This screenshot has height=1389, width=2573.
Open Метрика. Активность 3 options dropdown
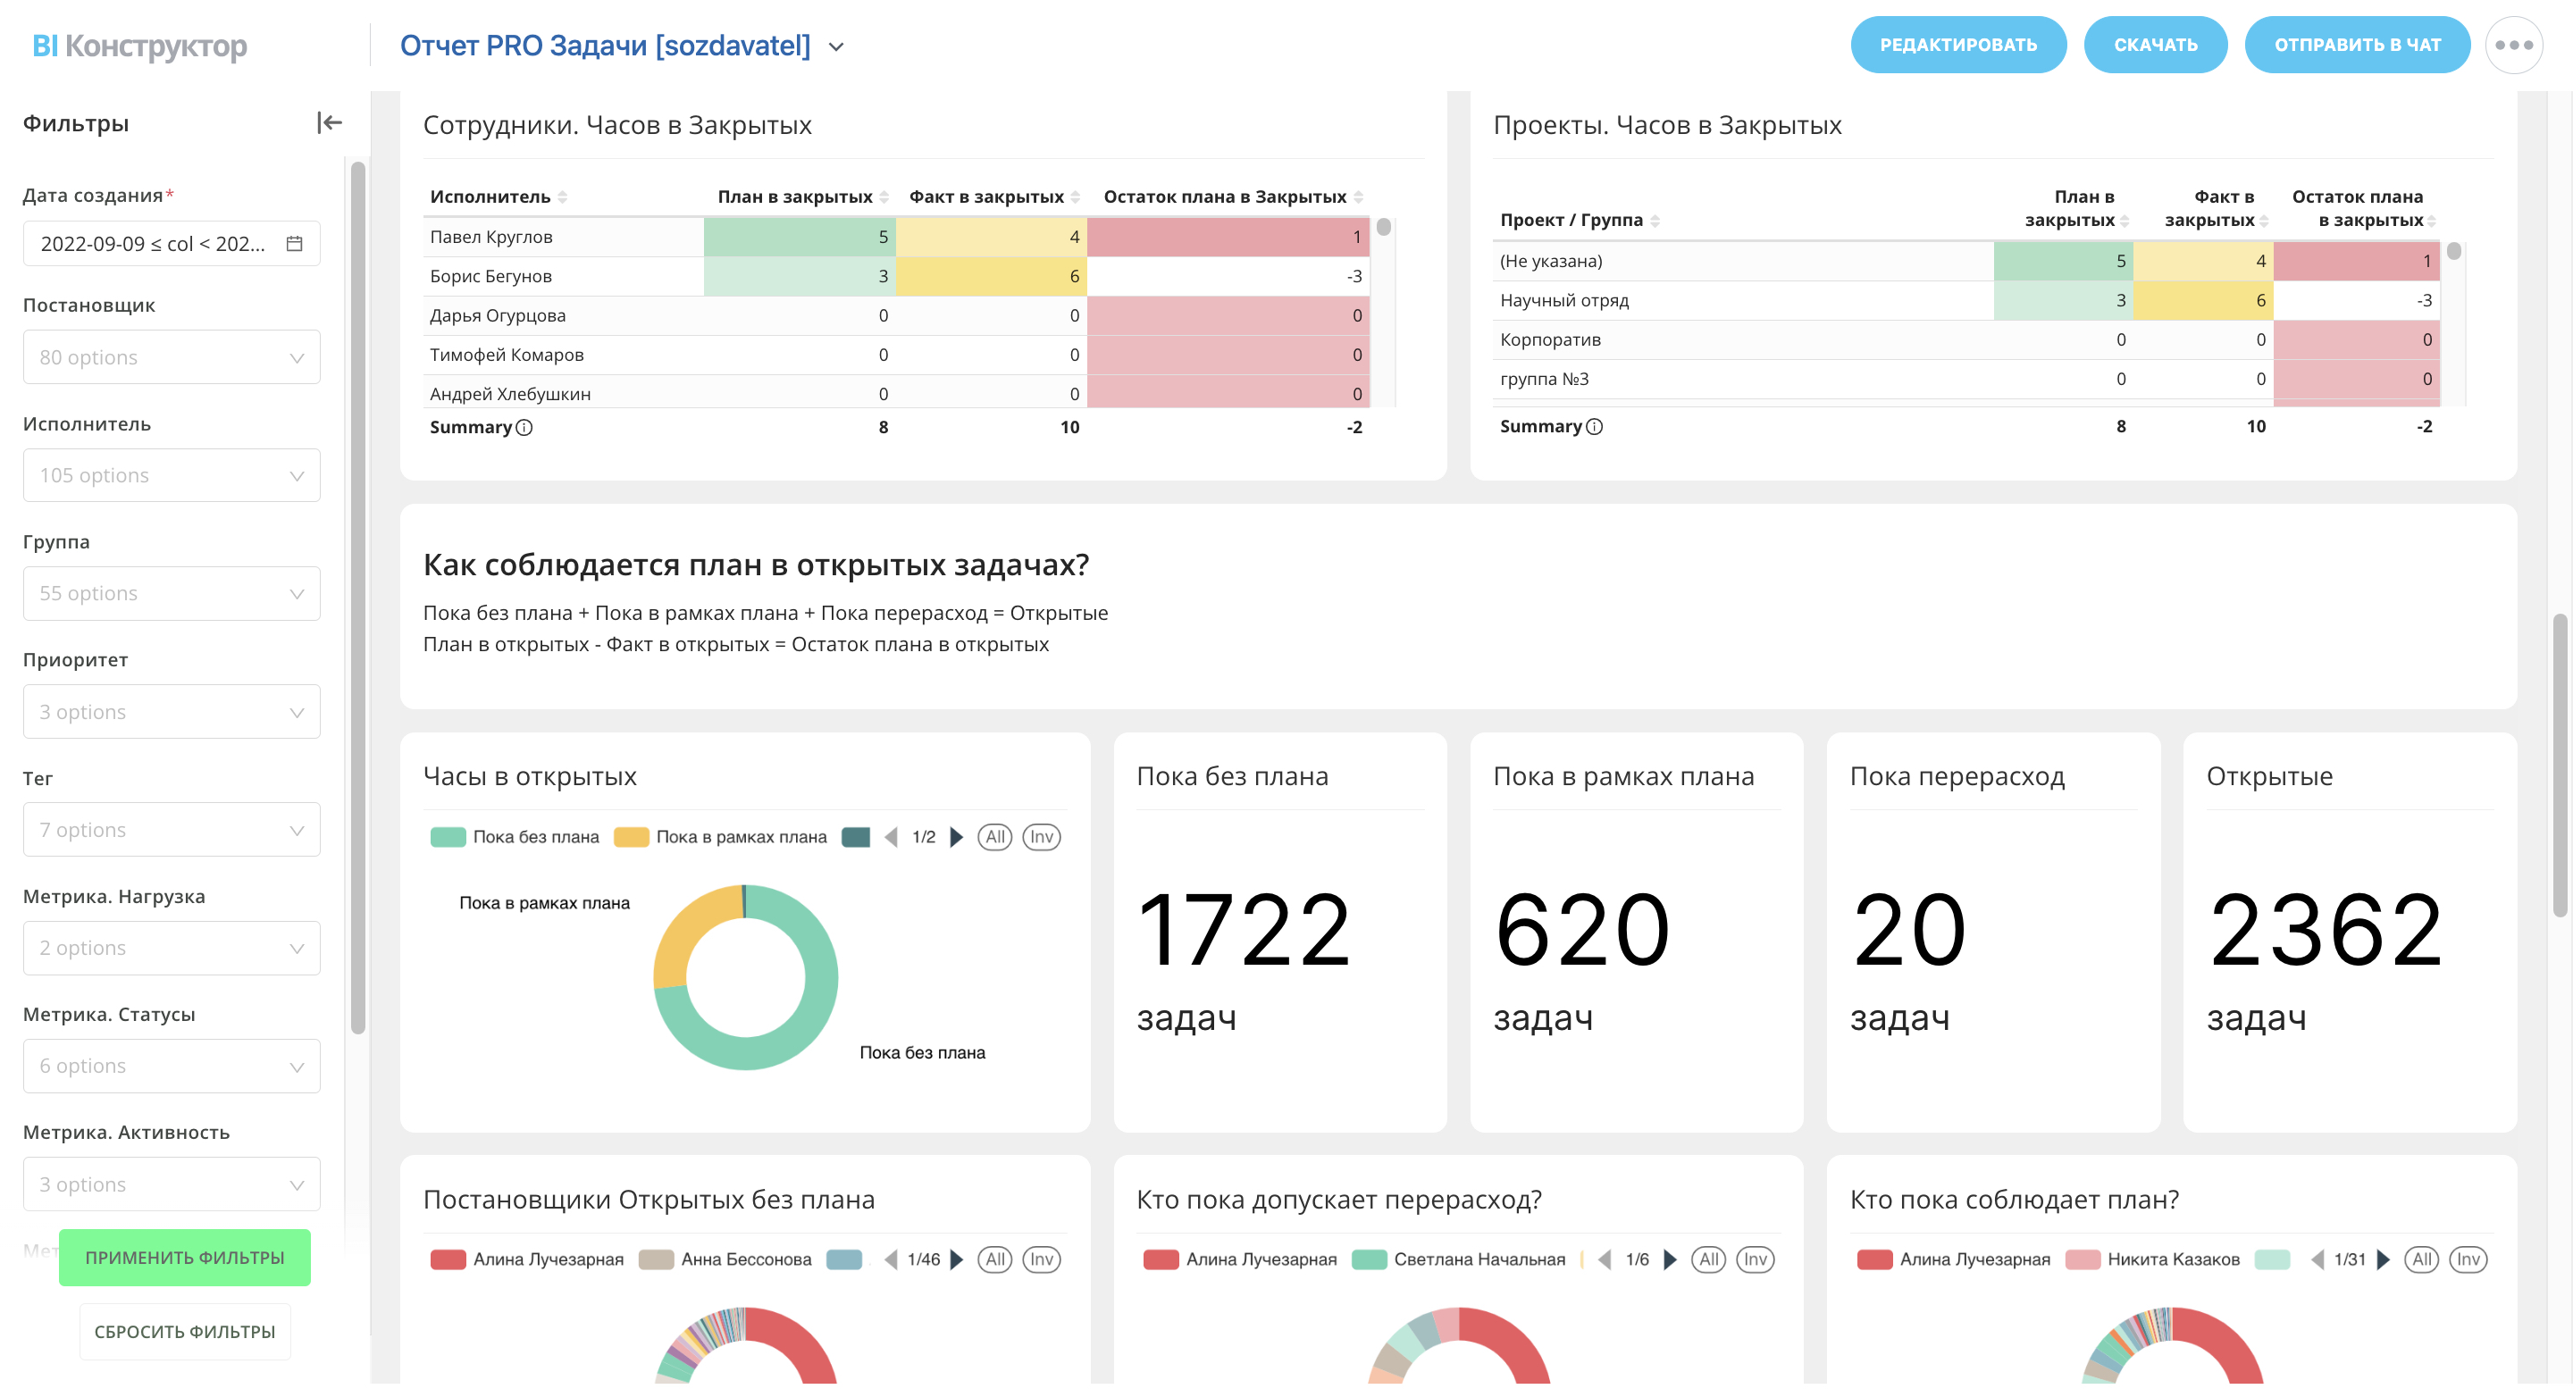pyautogui.click(x=171, y=1184)
